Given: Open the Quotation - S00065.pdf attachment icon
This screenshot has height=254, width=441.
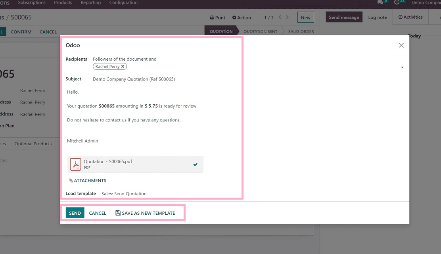Looking at the screenshot, I should click(x=75, y=164).
